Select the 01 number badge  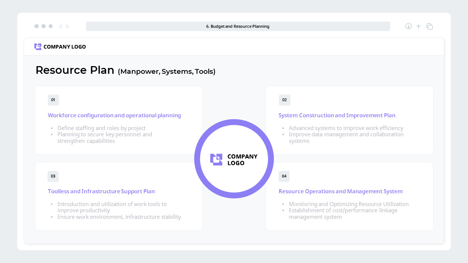tap(53, 100)
